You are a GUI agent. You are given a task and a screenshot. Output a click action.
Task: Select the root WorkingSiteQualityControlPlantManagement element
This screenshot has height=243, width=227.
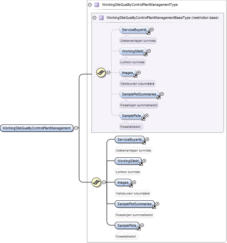[37, 128]
